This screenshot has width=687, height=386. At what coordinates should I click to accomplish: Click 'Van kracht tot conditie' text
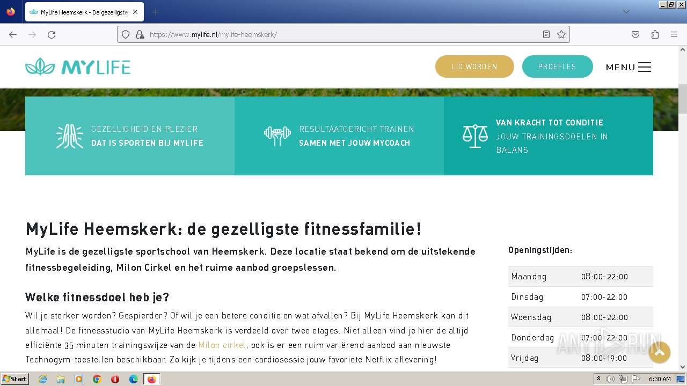click(550, 123)
